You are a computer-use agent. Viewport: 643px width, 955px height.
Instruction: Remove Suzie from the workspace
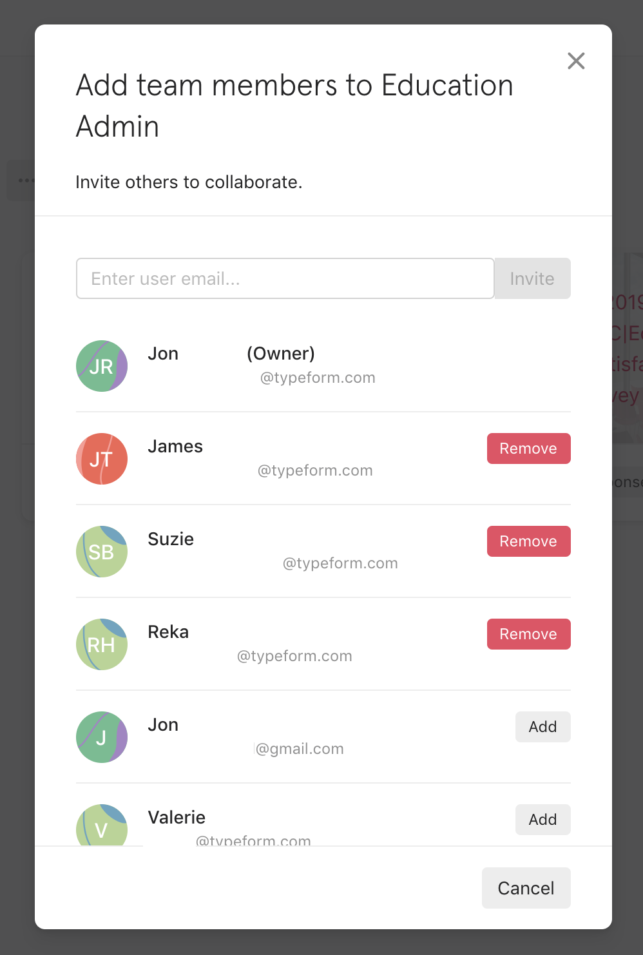(x=529, y=541)
